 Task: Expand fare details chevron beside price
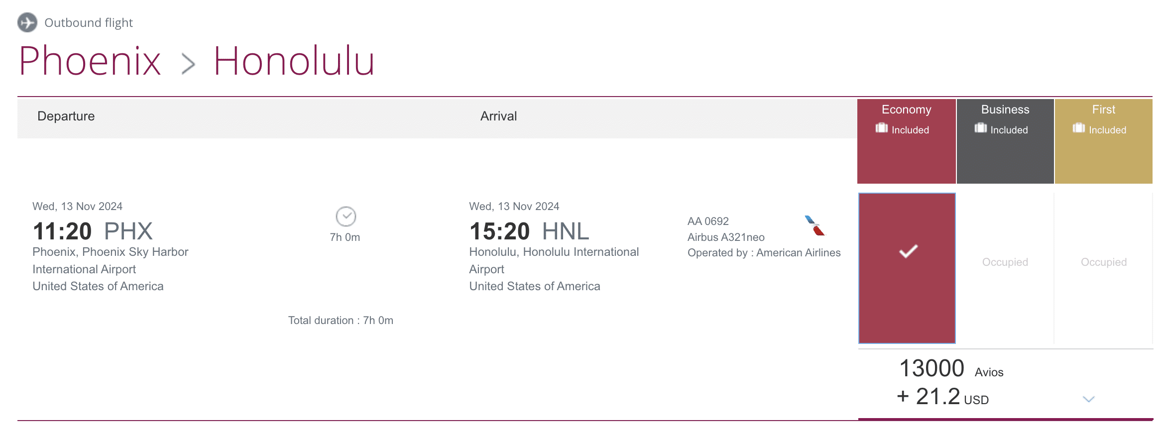(1089, 399)
